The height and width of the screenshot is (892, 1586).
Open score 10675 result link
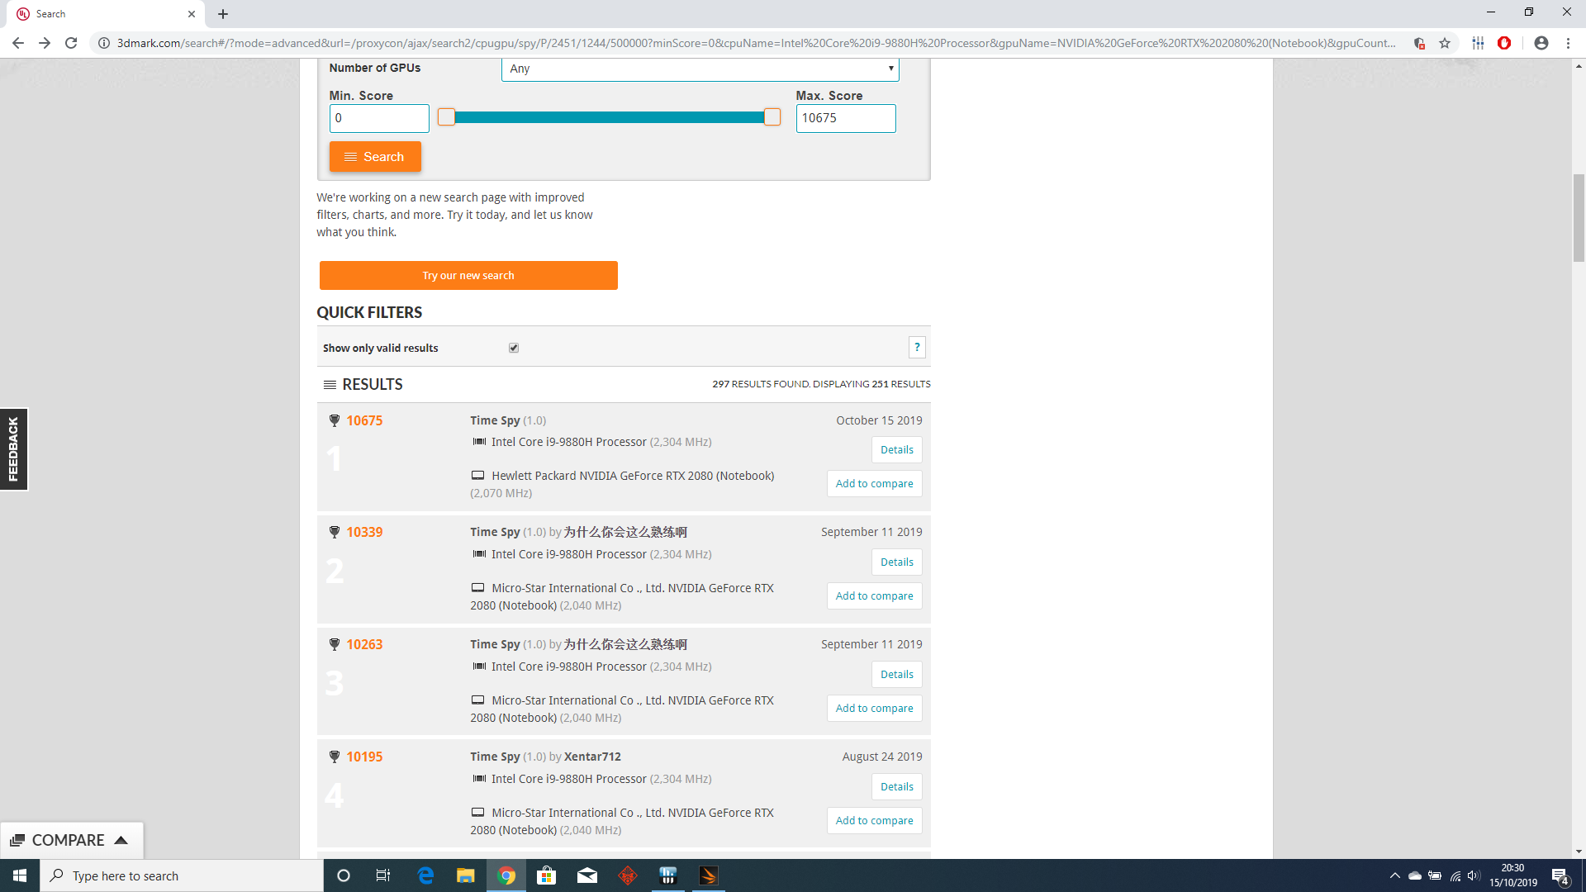click(364, 420)
